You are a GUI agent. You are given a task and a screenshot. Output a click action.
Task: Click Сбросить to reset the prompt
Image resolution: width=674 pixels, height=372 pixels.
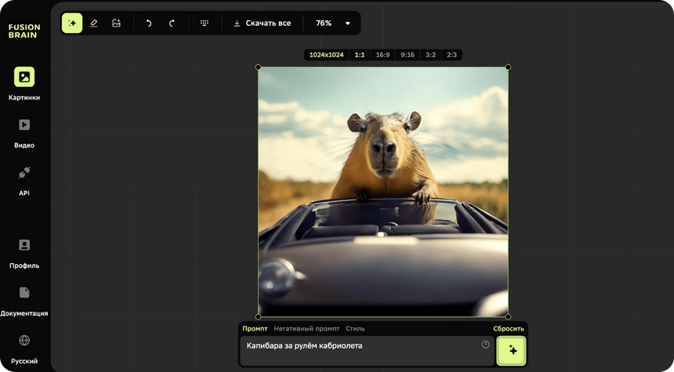click(509, 329)
